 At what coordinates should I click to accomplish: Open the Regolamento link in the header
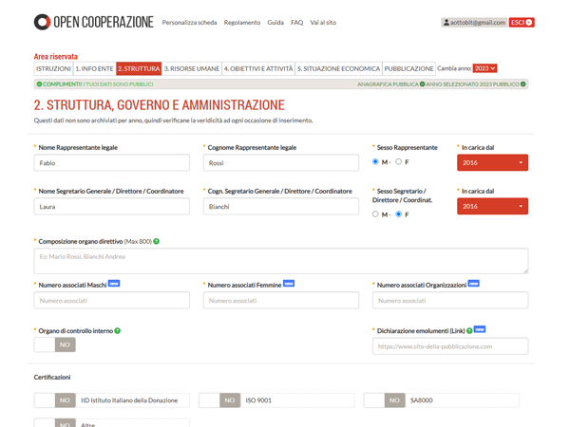tap(242, 23)
